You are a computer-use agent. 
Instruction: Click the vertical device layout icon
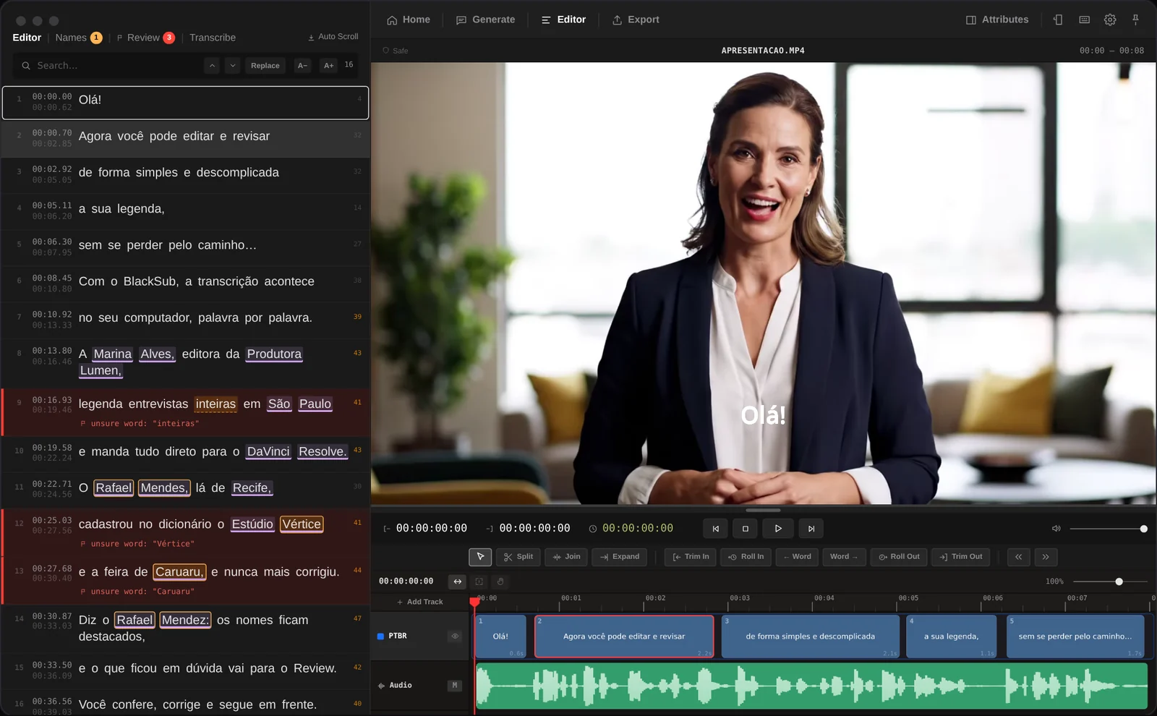(x=1058, y=20)
